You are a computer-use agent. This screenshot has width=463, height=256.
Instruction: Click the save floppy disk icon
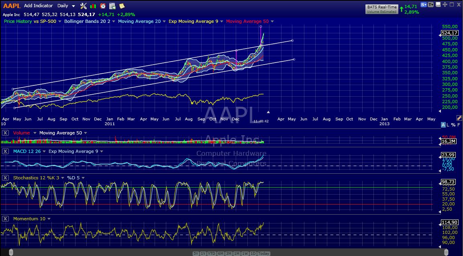(438, 4)
